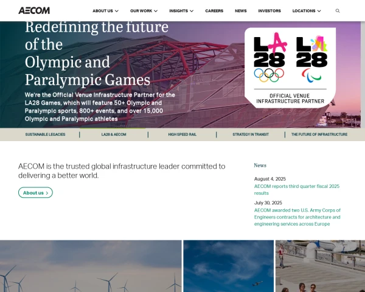365x292 pixels.
Task: Expand the Our Work dropdown chevron
Action: (156, 11)
